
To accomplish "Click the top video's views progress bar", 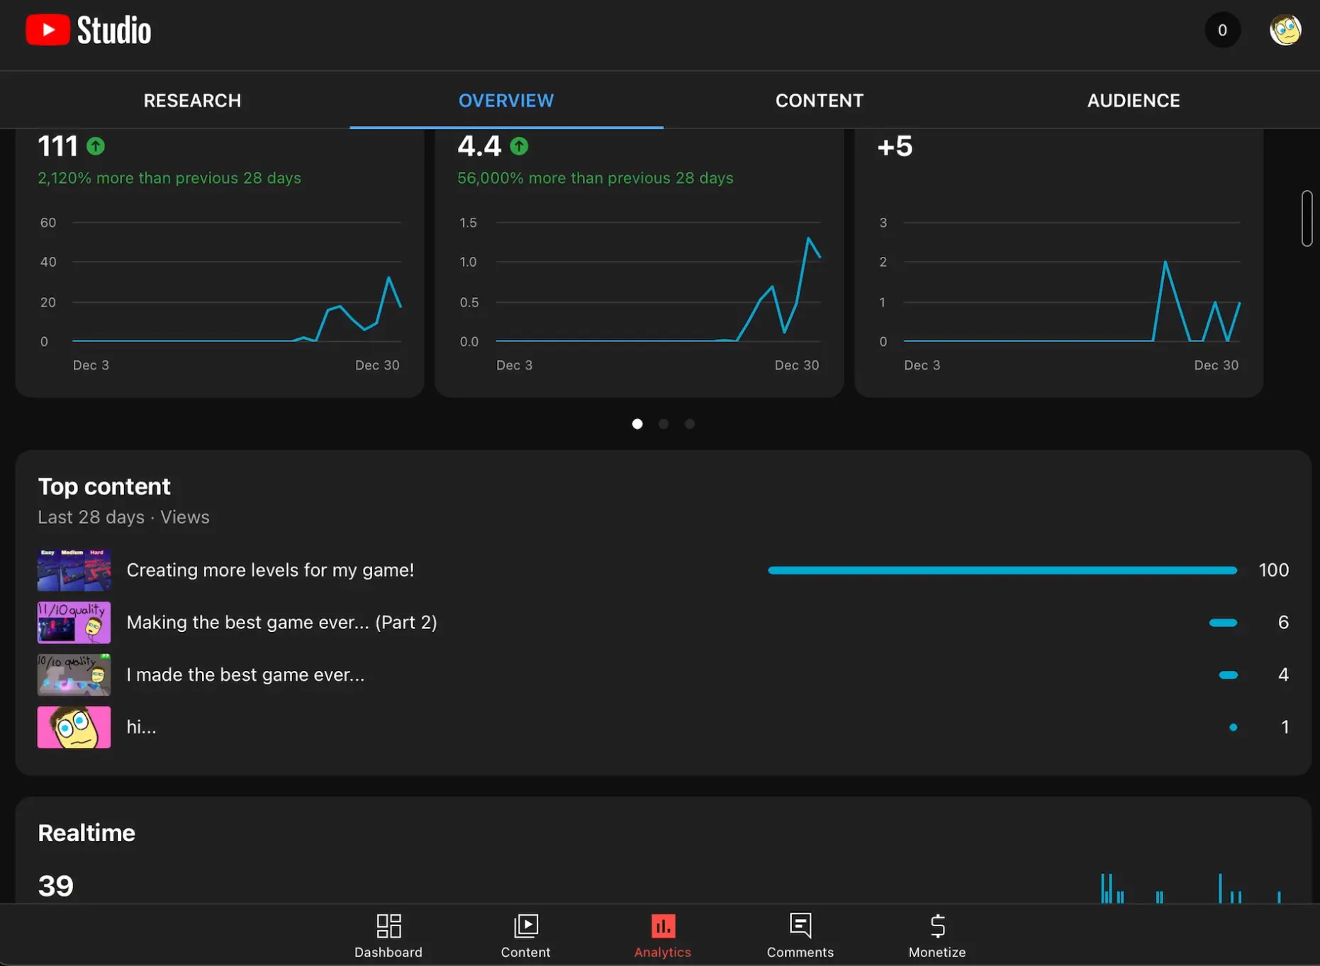I will 1001,570.
